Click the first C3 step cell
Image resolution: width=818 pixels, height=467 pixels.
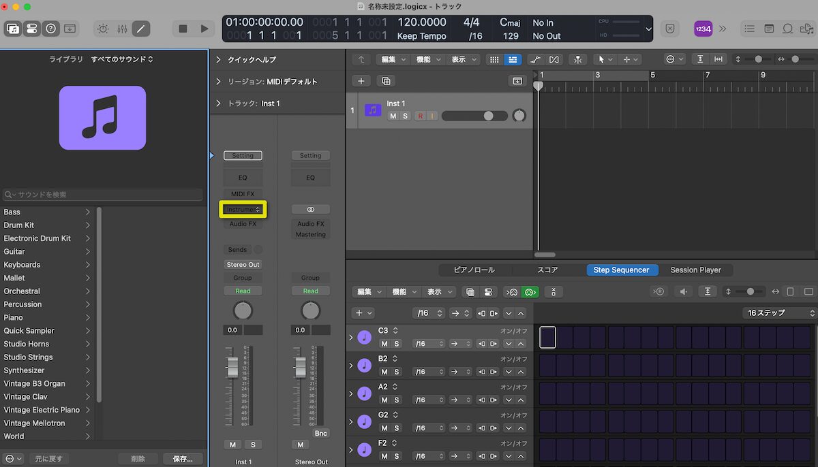coord(547,337)
